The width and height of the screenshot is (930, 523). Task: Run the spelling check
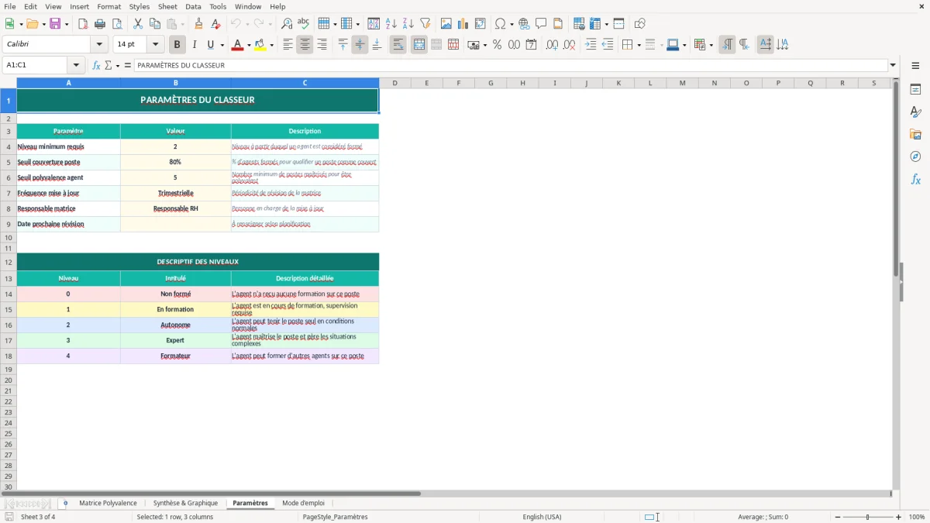(303, 24)
